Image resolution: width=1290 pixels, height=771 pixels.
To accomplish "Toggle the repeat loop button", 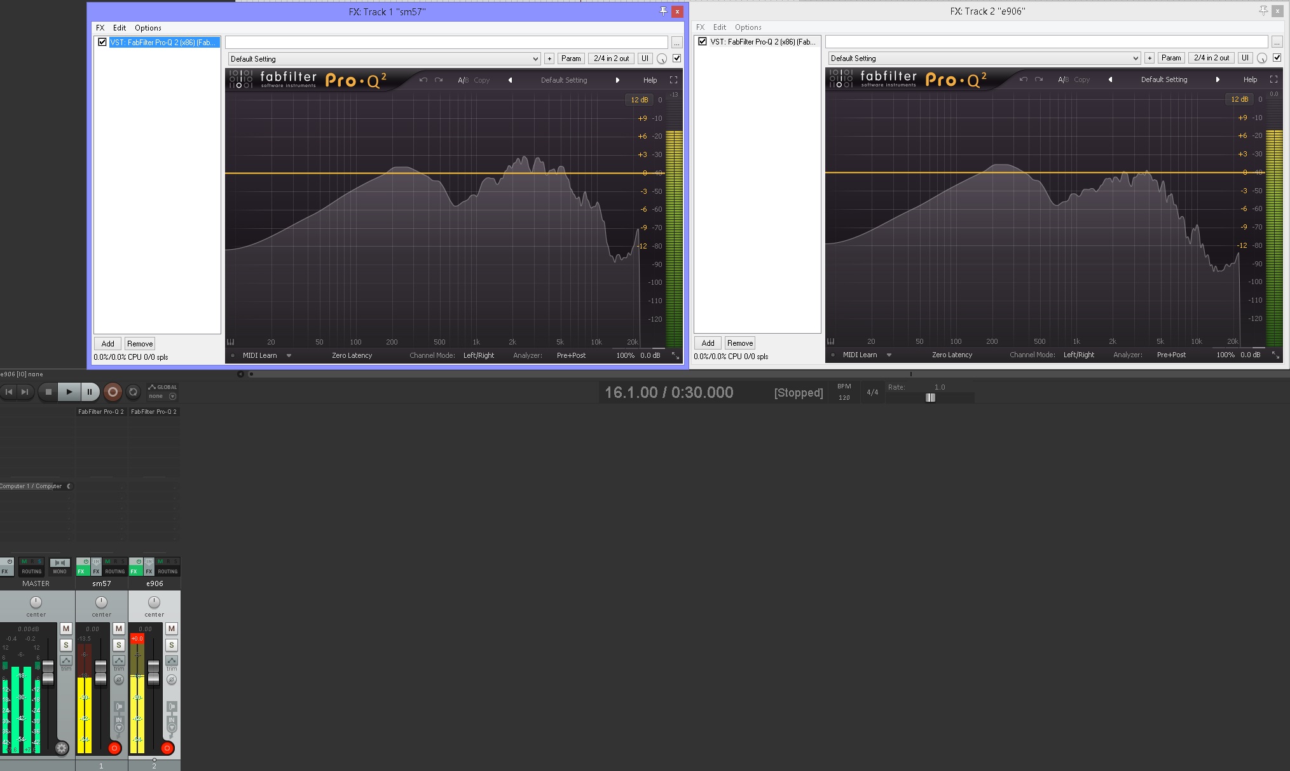I will (133, 392).
